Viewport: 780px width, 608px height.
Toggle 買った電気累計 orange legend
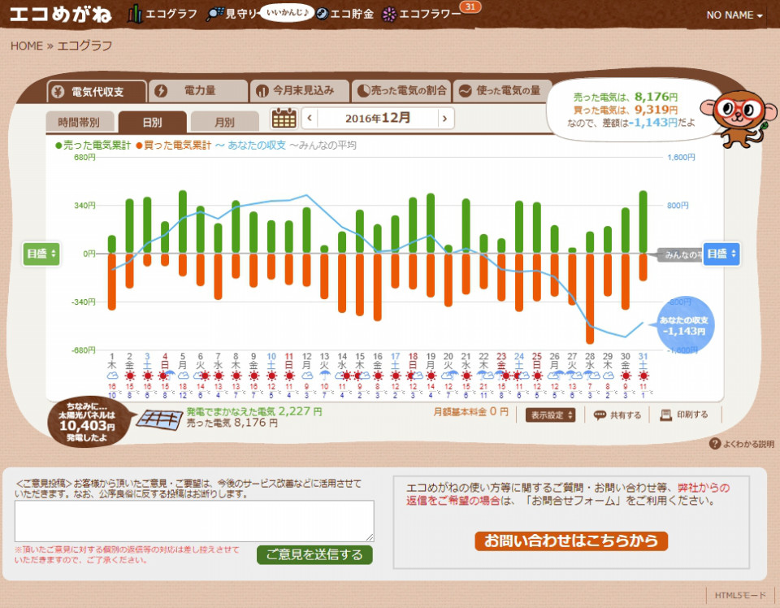(x=174, y=145)
